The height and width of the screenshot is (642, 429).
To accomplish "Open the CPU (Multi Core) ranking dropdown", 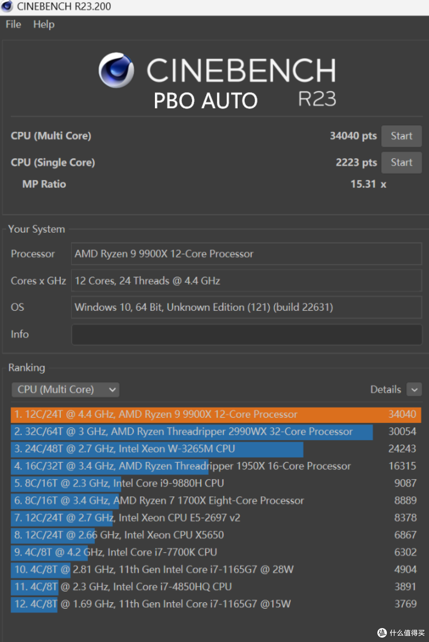I will [x=66, y=390].
